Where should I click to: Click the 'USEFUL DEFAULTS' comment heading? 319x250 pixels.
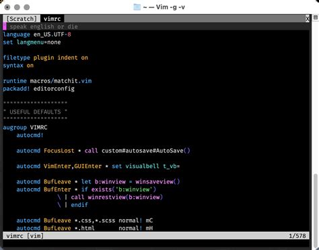tap(35, 112)
